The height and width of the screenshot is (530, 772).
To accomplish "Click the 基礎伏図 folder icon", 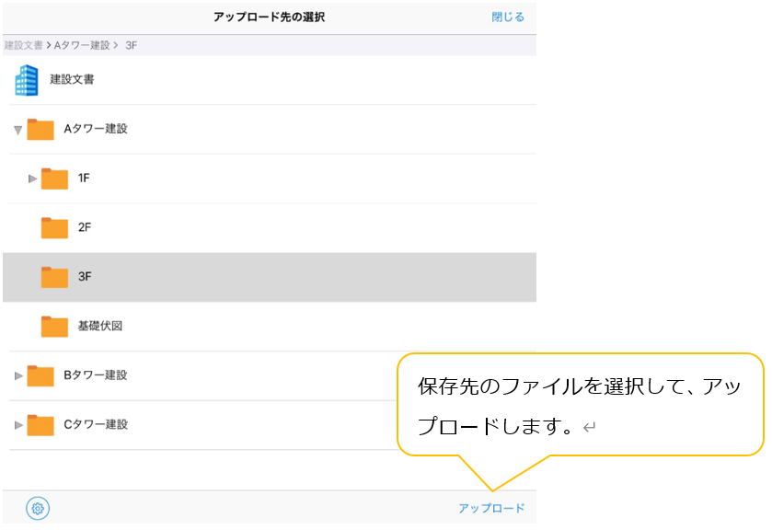I will coord(55,326).
